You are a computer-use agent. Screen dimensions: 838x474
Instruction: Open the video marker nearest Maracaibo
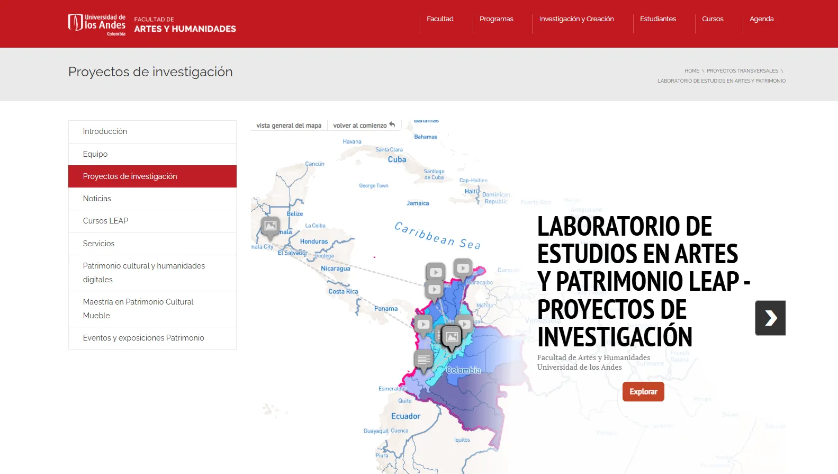pos(463,269)
